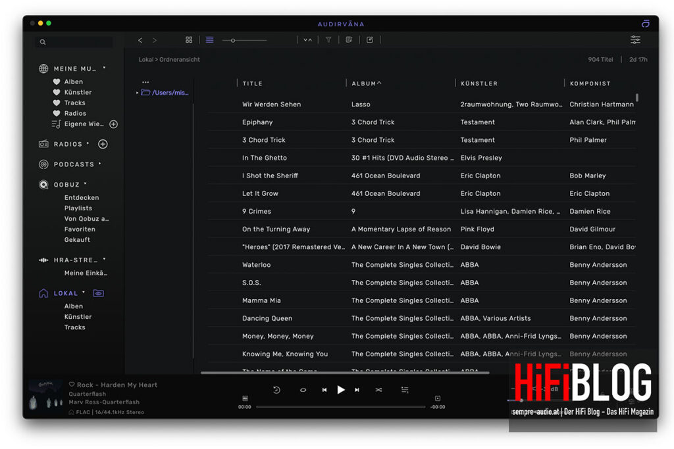The height and width of the screenshot is (449, 674).
Task: Adjust the toolbar zoom size slider
Action: tap(233, 41)
